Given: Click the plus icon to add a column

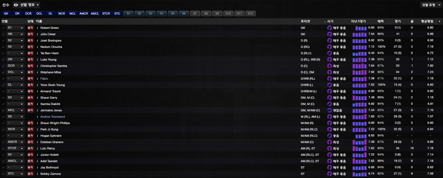Looking at the screenshot, I should 439,21.
